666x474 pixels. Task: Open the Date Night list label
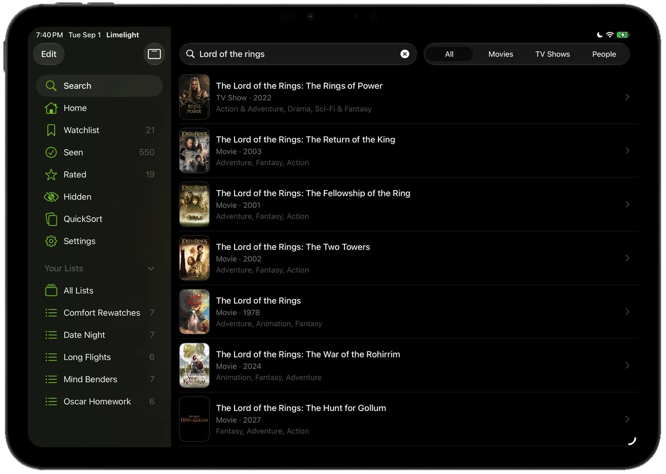pyautogui.click(x=84, y=335)
